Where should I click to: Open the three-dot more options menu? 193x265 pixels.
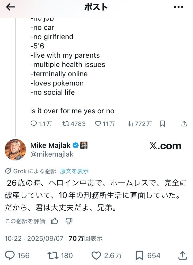click(179, 7)
